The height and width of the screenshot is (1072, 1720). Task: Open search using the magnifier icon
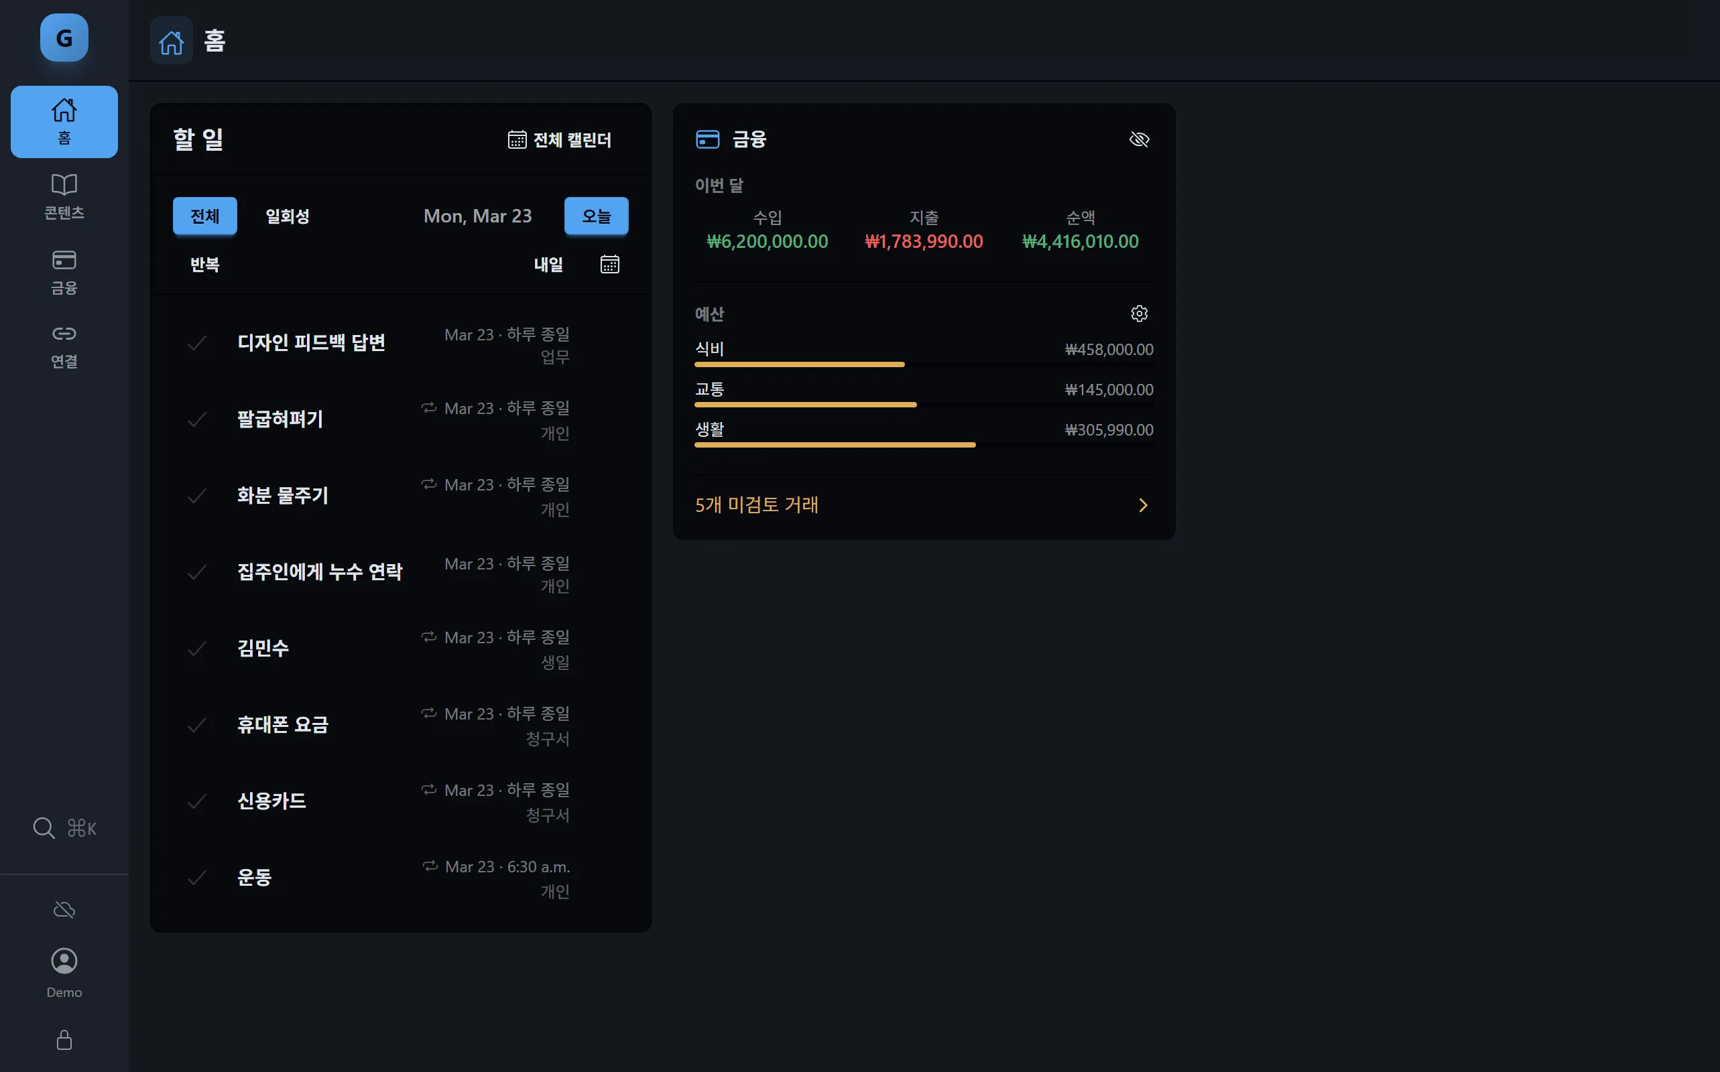(x=42, y=827)
